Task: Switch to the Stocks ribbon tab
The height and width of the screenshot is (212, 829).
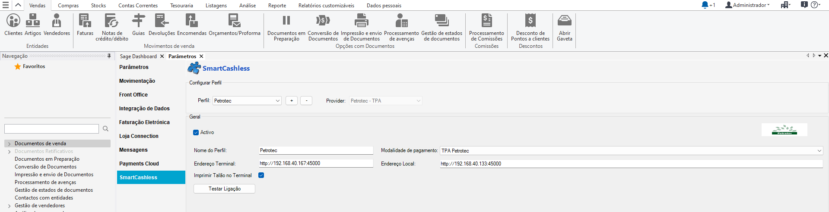Action: pyautogui.click(x=98, y=6)
